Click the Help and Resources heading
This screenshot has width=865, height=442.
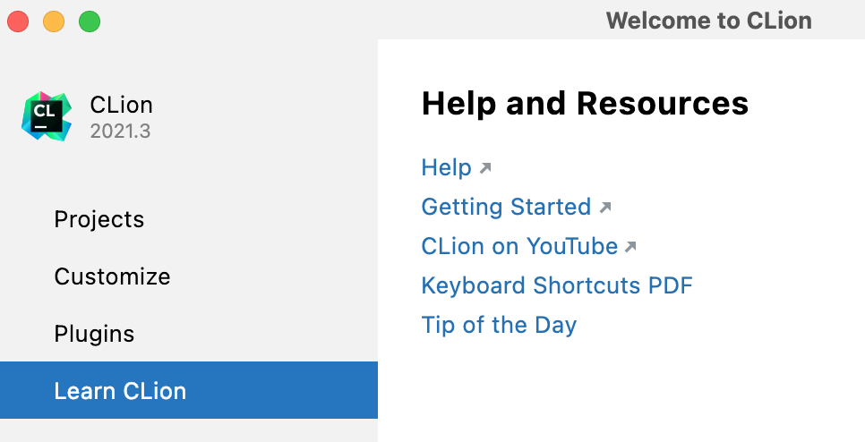pyautogui.click(x=585, y=104)
